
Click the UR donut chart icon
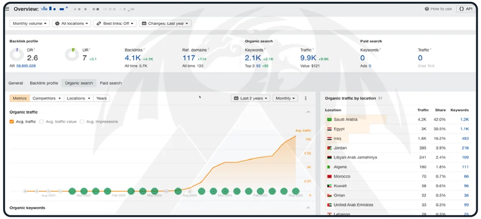click(72, 55)
